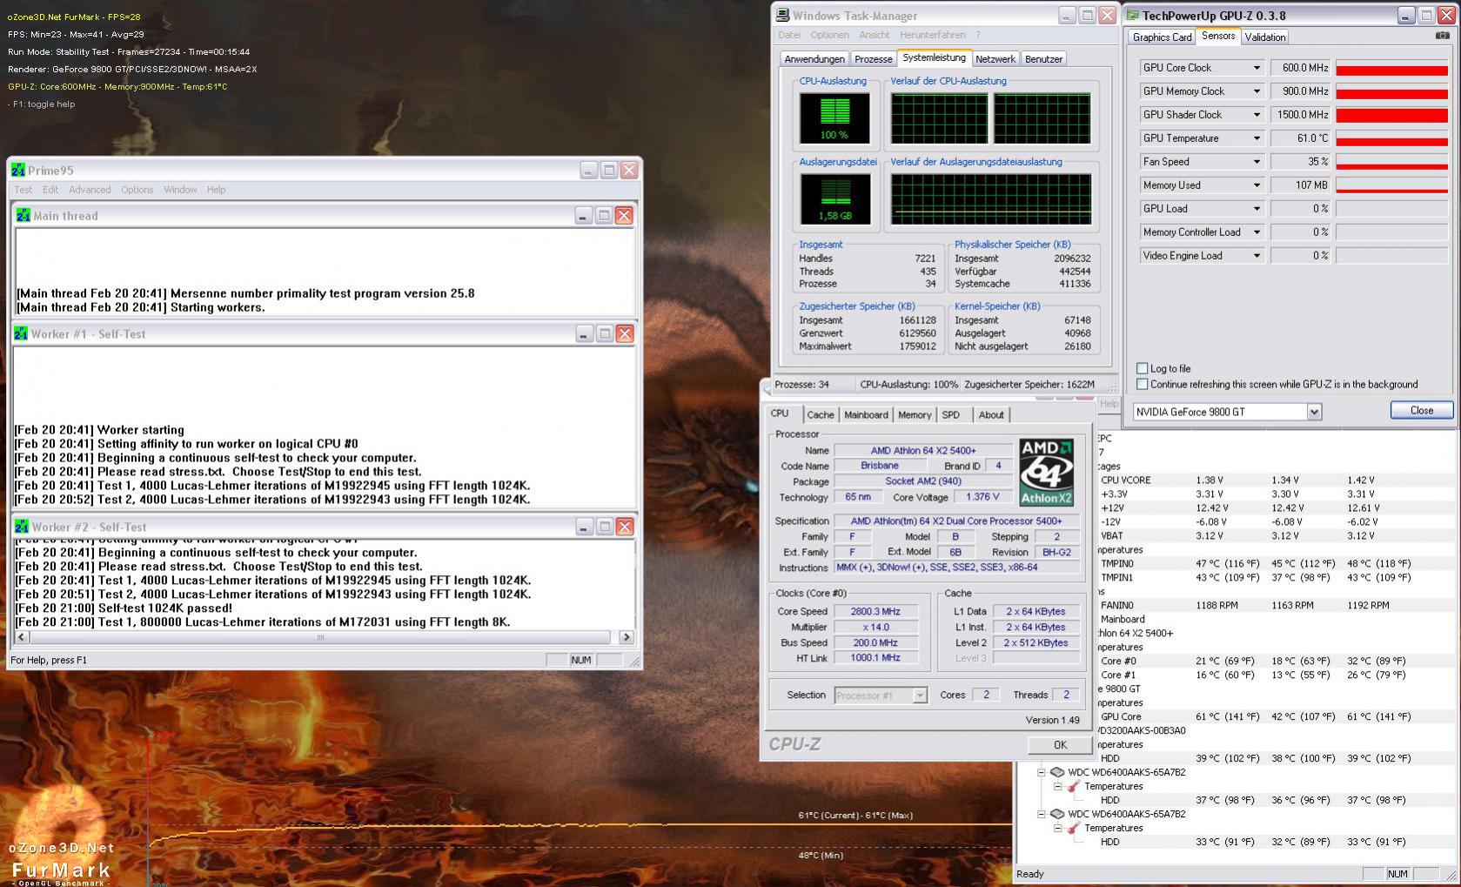
Task: Open the Memory Used sensor dropdown
Action: pos(1257,185)
